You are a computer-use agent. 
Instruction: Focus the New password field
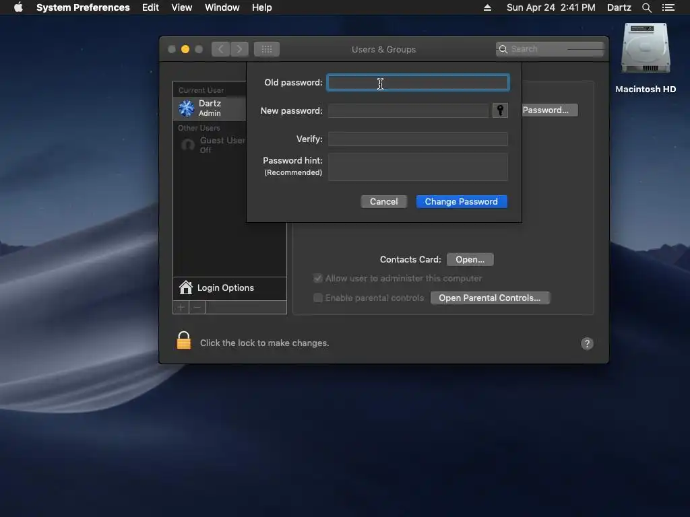[408, 111]
